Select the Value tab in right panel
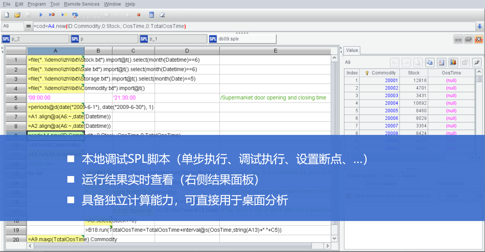Screen dimensions: 485x252 352,50
